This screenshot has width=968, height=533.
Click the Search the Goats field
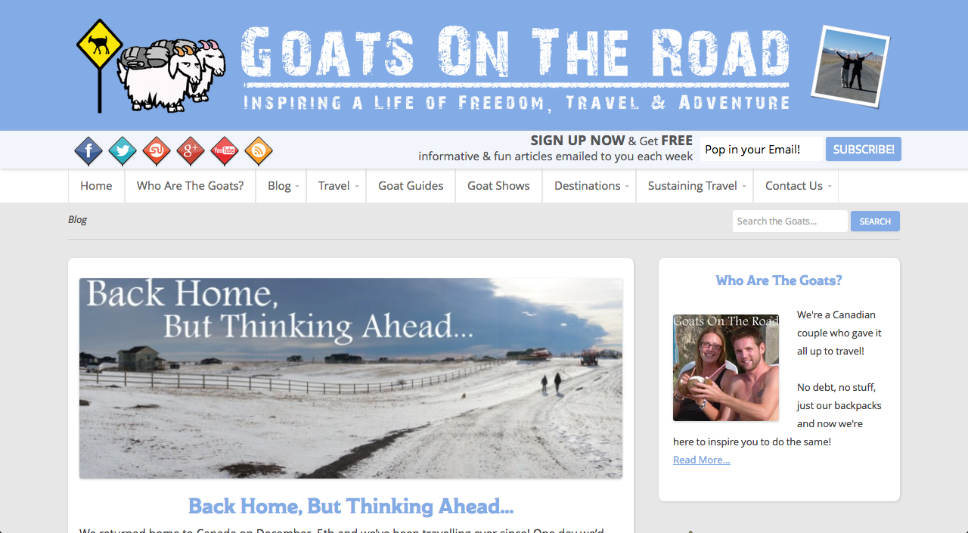point(790,222)
